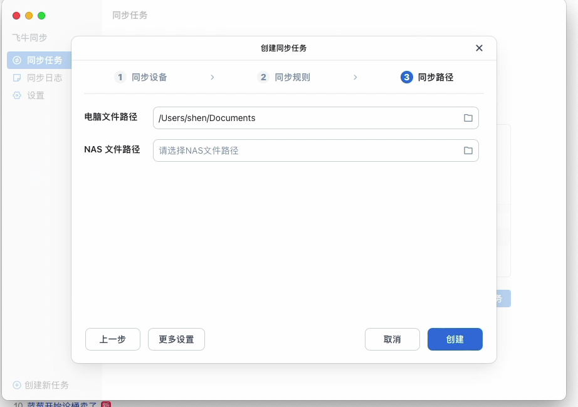The width and height of the screenshot is (578, 407).
Task: Open 更多设置 options
Action: [176, 339]
